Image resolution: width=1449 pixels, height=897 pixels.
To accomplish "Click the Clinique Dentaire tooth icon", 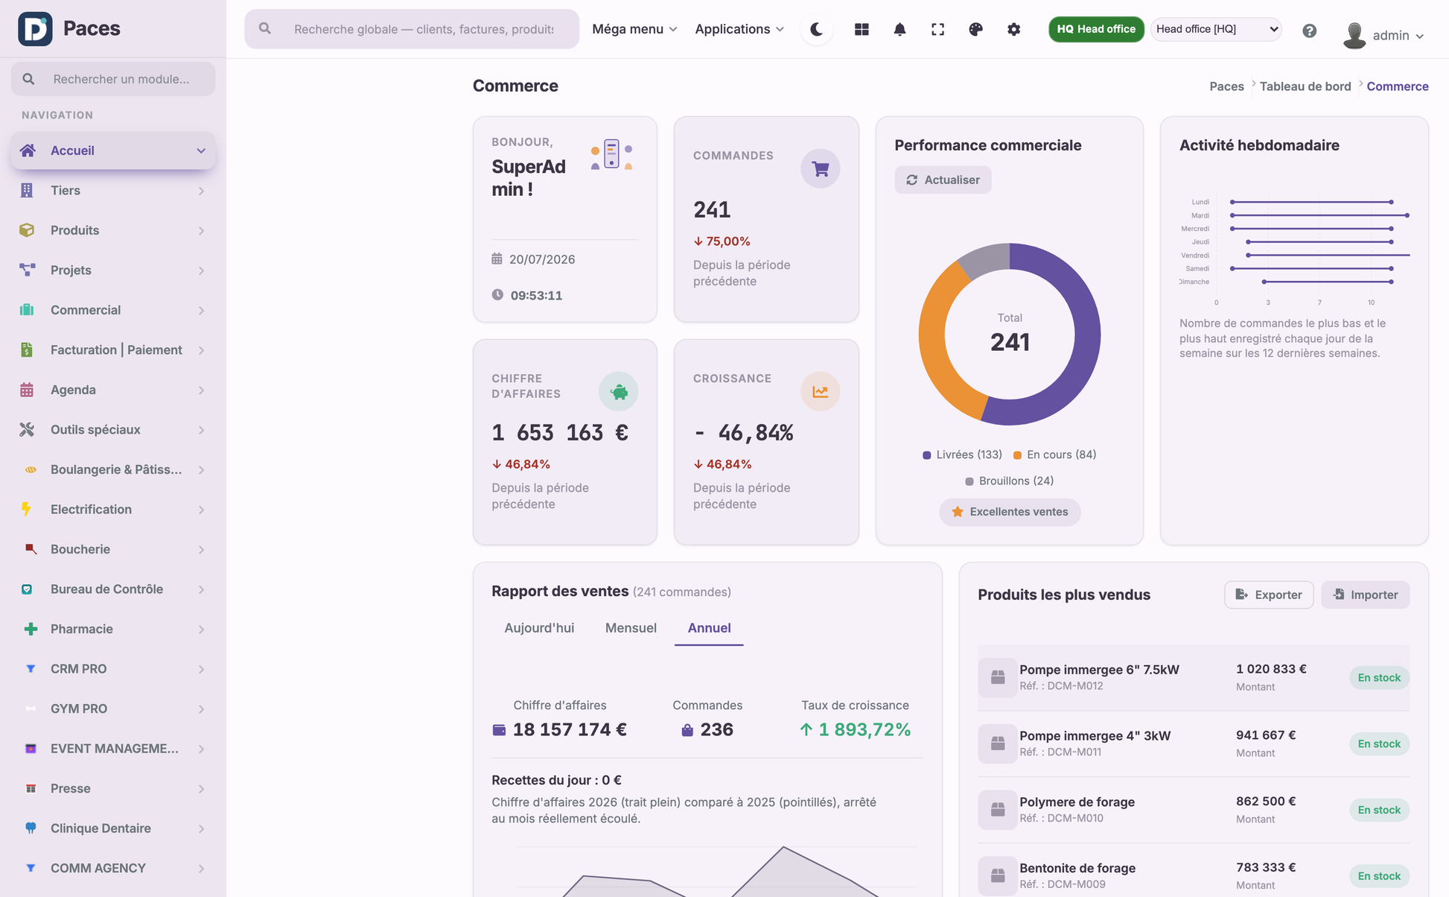I will click(31, 828).
